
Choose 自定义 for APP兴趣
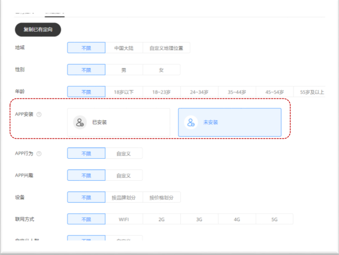point(124,175)
